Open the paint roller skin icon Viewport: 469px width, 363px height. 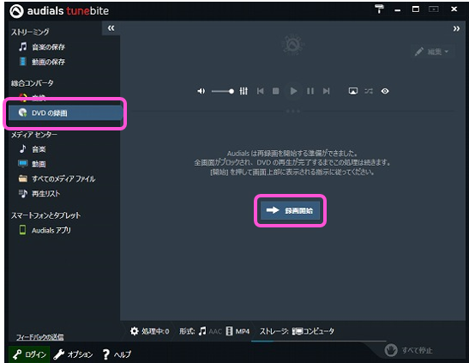[379, 9]
